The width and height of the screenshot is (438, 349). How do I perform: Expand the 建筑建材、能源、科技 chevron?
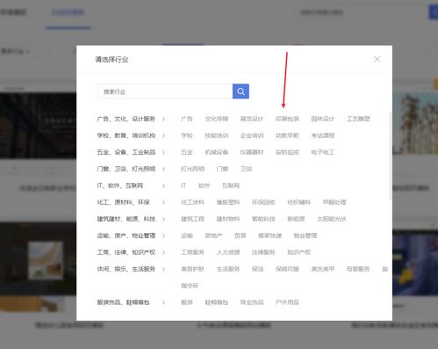(x=163, y=219)
